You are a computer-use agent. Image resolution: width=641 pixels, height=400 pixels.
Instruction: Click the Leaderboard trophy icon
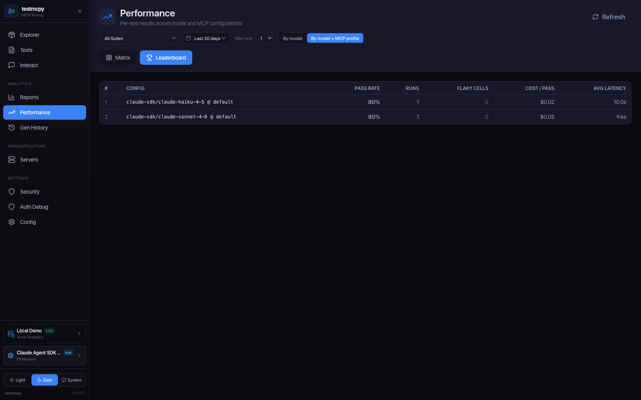tap(149, 58)
